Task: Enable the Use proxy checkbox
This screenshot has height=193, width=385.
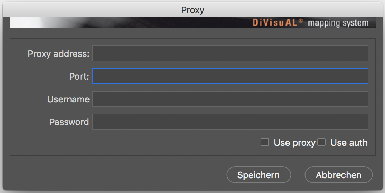Action: click(x=265, y=142)
